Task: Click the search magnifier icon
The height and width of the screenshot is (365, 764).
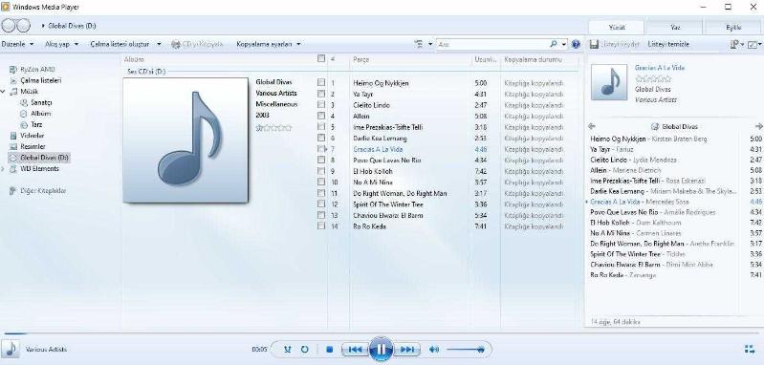Action: point(554,44)
